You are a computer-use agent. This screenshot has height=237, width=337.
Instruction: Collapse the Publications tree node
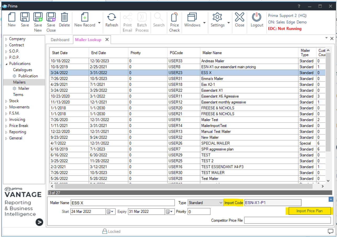click(x=6, y=64)
